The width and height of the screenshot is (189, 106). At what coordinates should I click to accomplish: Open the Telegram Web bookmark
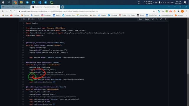tap(69, 15)
